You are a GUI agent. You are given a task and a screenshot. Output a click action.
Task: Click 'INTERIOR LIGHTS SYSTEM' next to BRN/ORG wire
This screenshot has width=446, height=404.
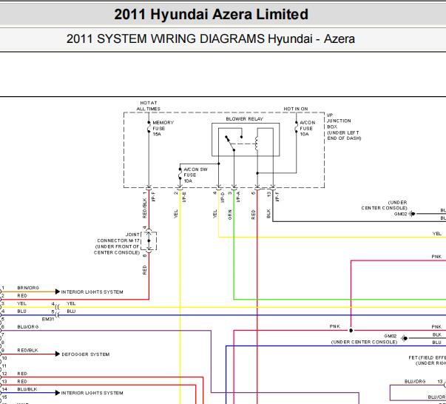92,292
